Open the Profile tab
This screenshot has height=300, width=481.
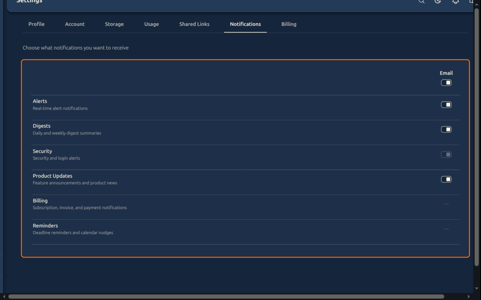tap(36, 24)
